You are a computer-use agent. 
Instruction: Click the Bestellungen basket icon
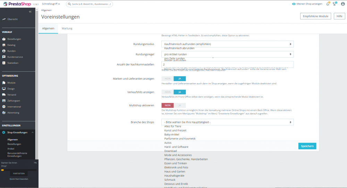point(4,39)
